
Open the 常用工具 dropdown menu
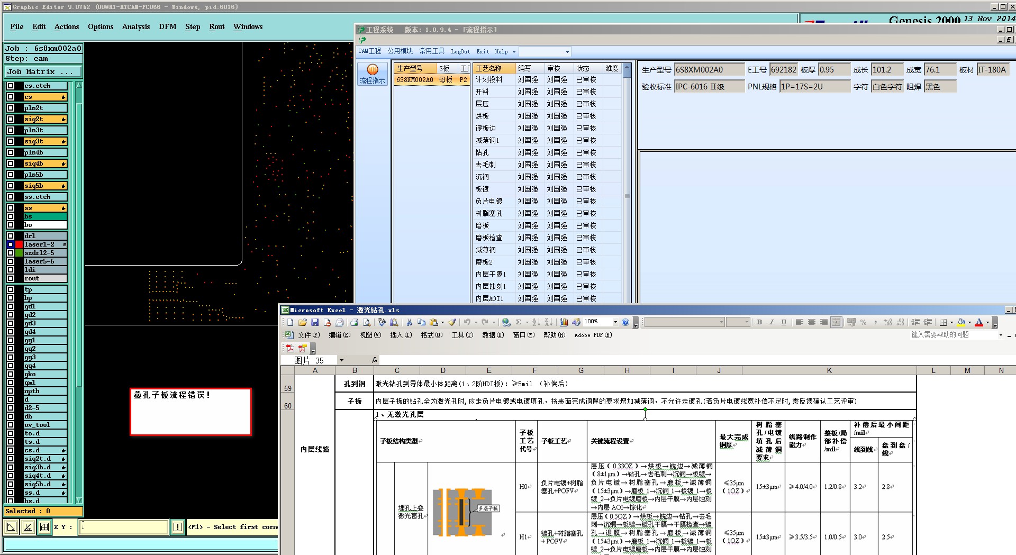[432, 51]
